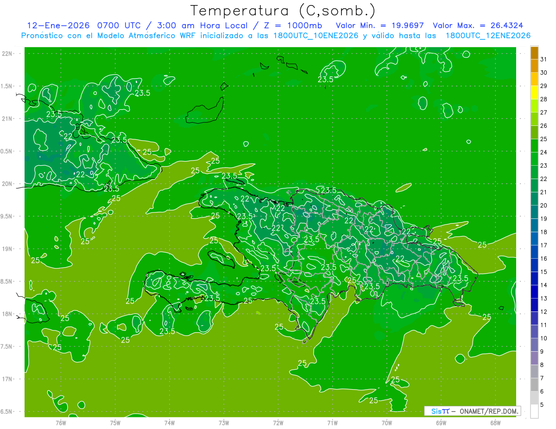Click the "22N" latitude axis label
556x429 pixels.
point(7,54)
